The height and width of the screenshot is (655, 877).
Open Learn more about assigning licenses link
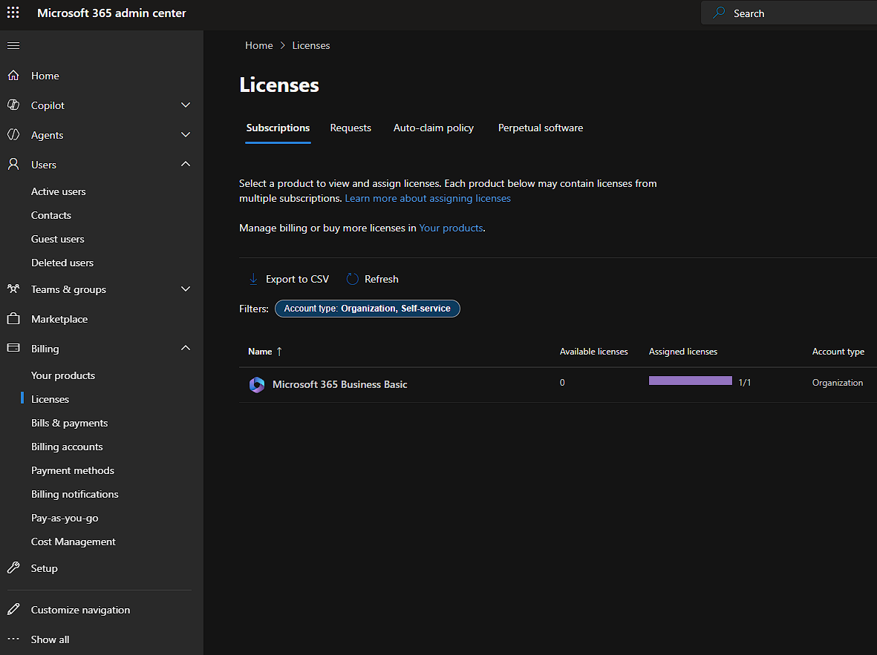click(428, 198)
